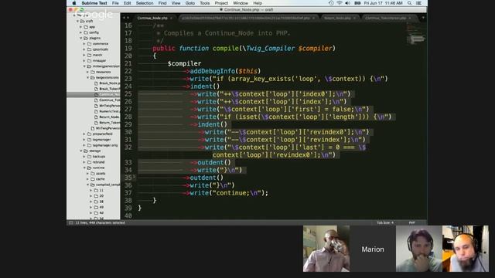Image resolution: width=495 pixels, height=278 pixels.
Task: Change the Tab Size setting in status bar
Action: [x=385, y=222]
